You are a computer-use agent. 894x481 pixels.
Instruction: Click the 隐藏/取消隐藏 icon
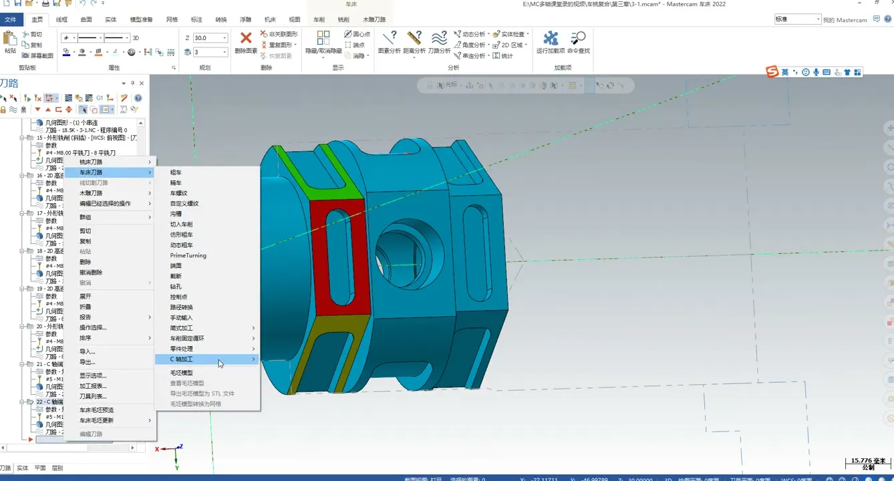[323, 39]
